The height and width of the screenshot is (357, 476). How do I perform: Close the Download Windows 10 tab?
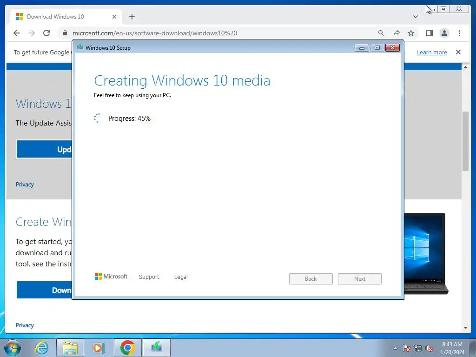click(x=114, y=17)
